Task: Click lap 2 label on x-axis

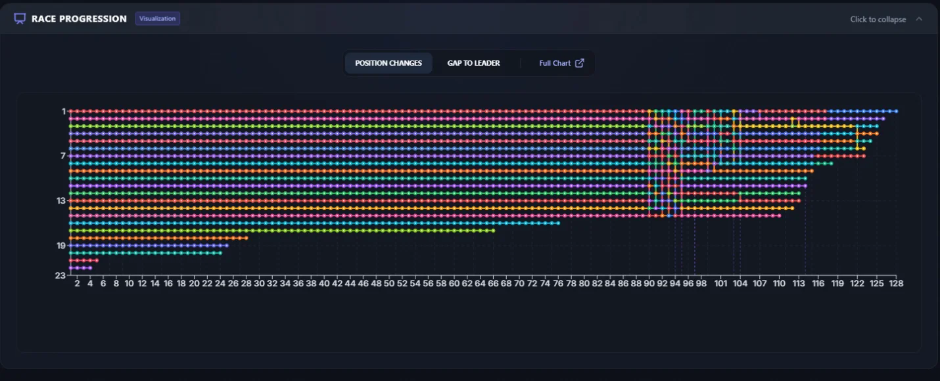Action: pyautogui.click(x=77, y=284)
